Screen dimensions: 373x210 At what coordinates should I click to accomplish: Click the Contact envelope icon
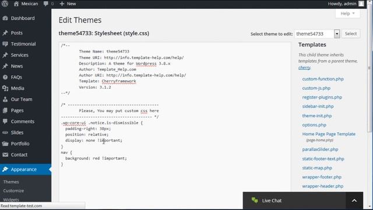[5, 155]
